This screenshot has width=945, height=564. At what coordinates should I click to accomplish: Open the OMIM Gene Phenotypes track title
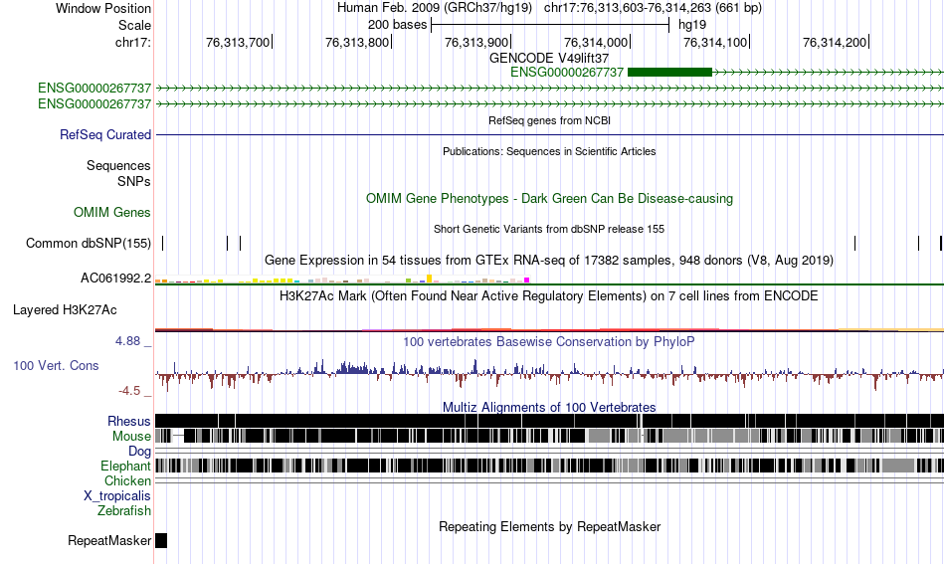coord(549,198)
